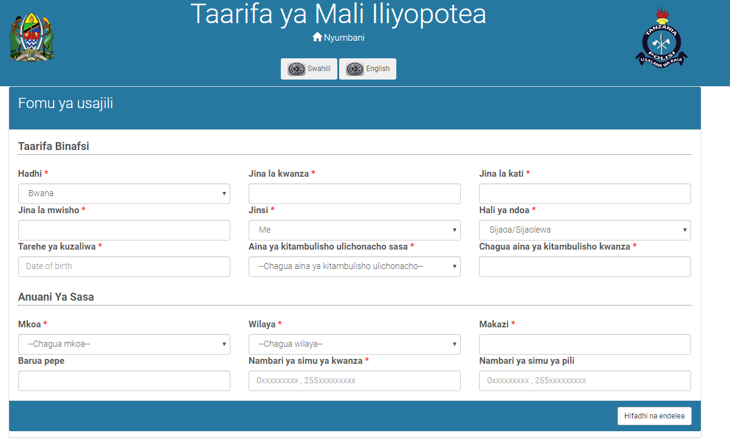Click the Nambari ya simu ya kwanza field
The height and width of the screenshot is (447, 730).
click(x=354, y=381)
